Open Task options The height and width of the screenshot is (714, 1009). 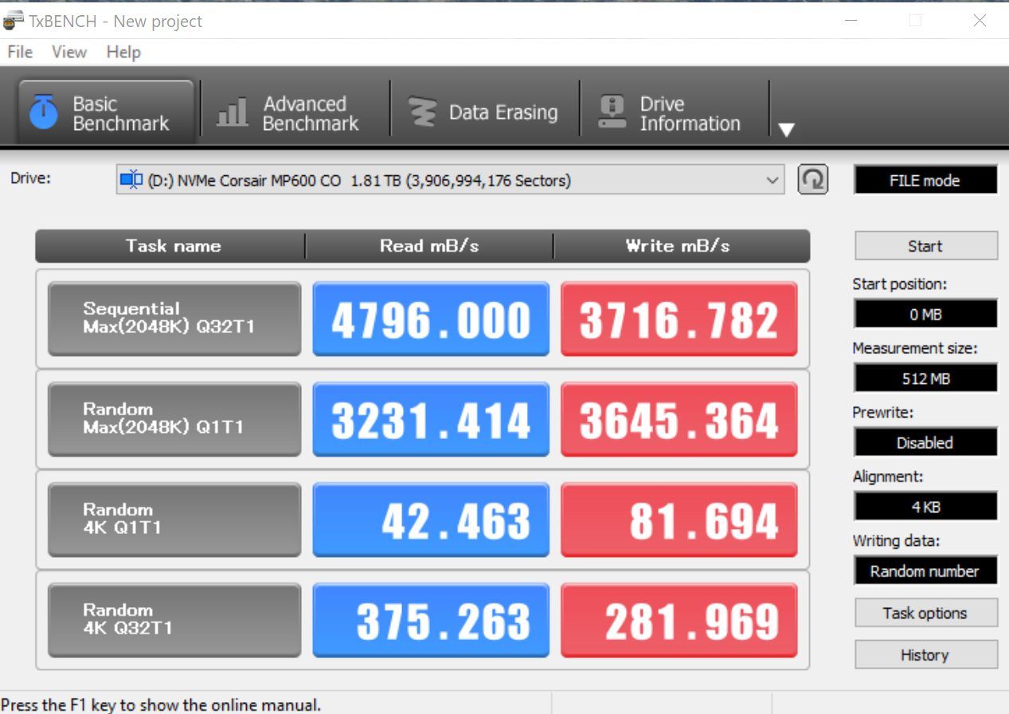925,613
